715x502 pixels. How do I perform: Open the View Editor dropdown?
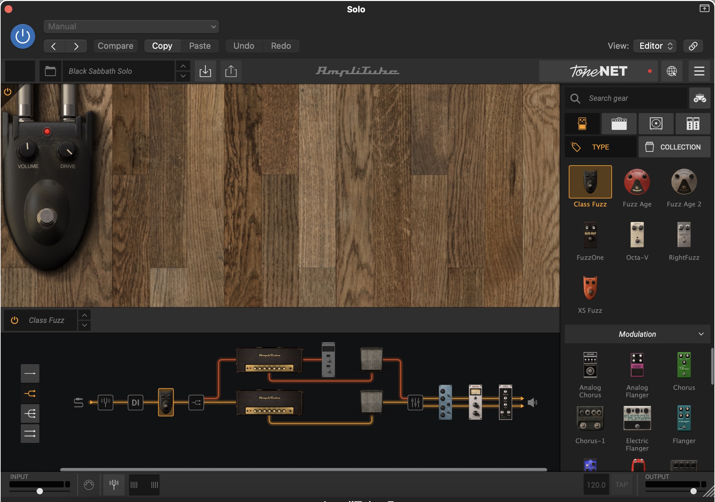point(655,46)
